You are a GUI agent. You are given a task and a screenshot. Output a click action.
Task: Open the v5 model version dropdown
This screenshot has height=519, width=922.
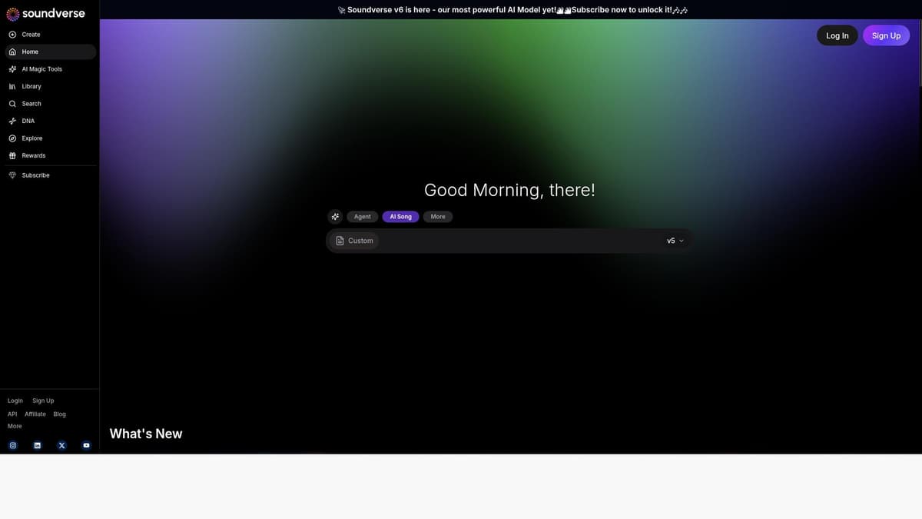click(675, 241)
